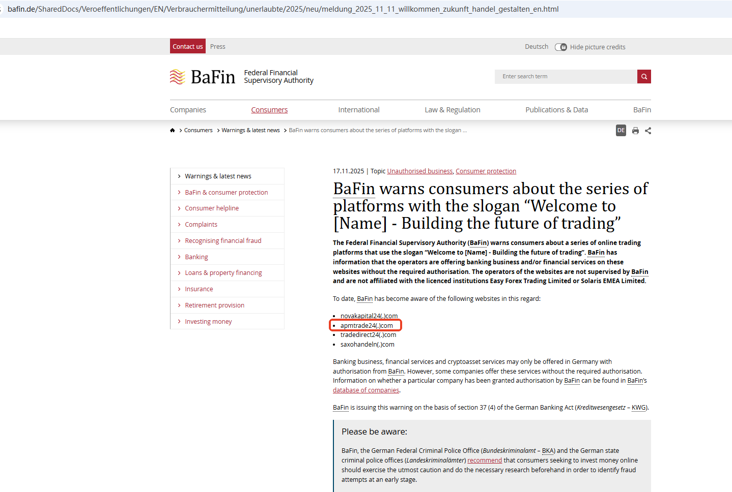The height and width of the screenshot is (492, 732).
Task: Open the share icon
Action: (648, 131)
